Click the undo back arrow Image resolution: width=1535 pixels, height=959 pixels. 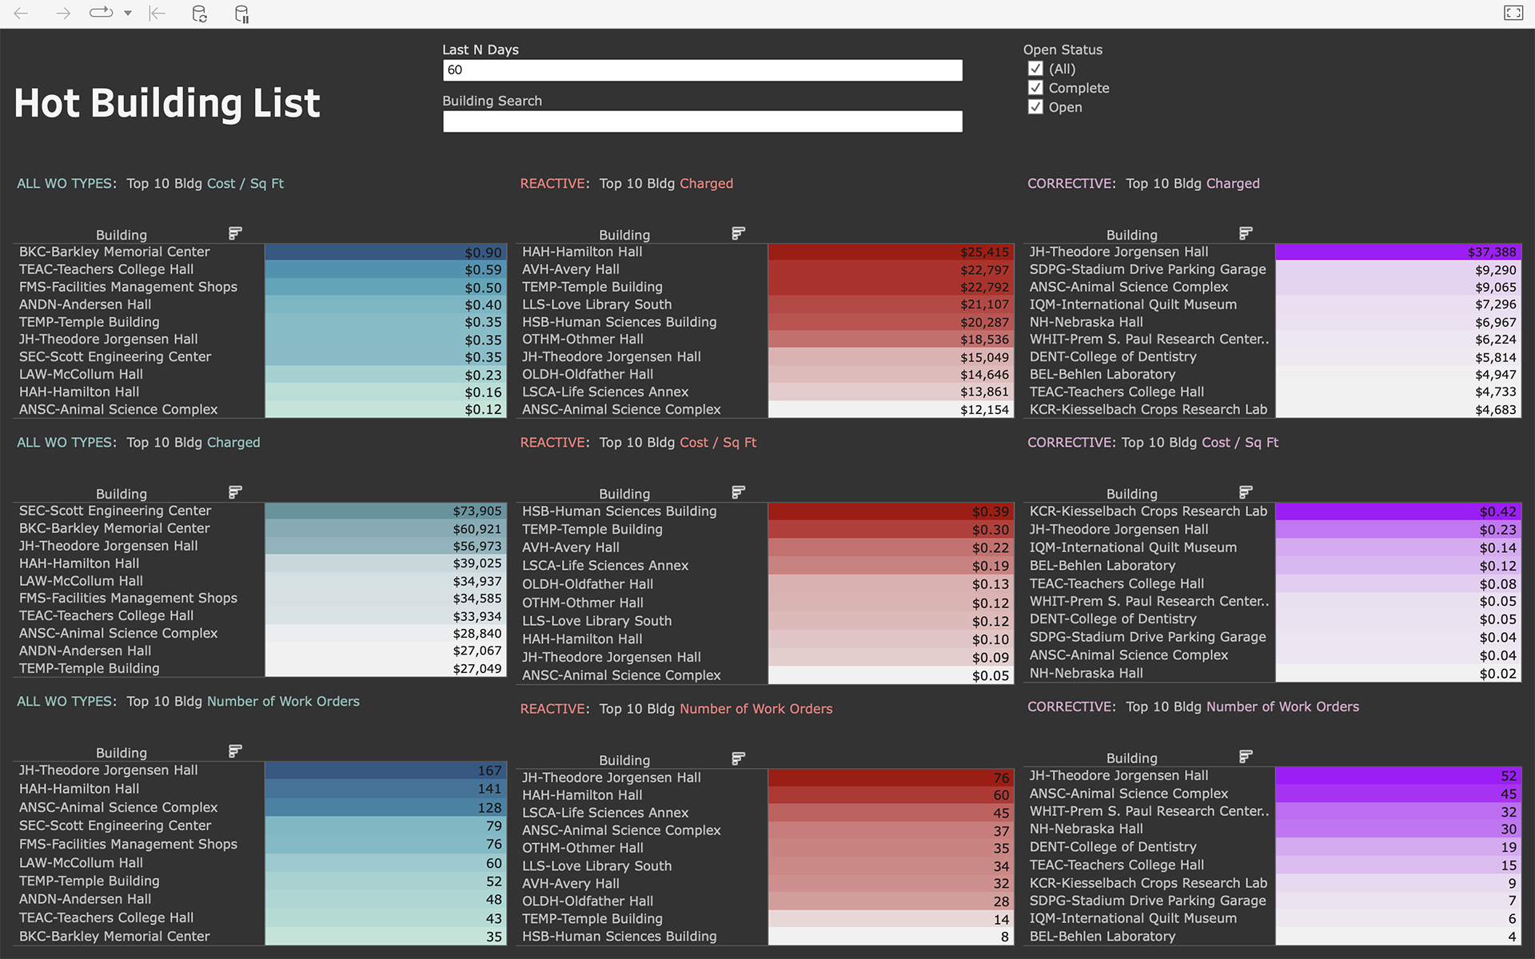(22, 14)
